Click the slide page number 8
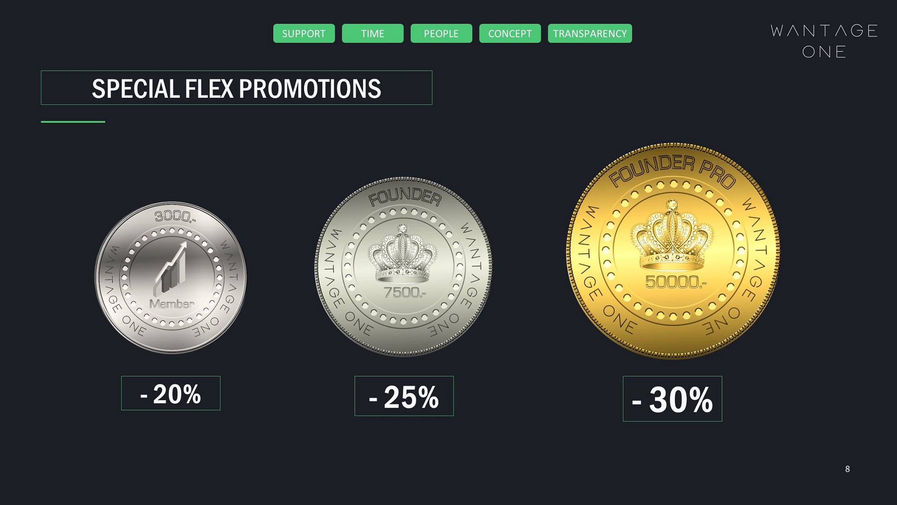 (x=847, y=469)
